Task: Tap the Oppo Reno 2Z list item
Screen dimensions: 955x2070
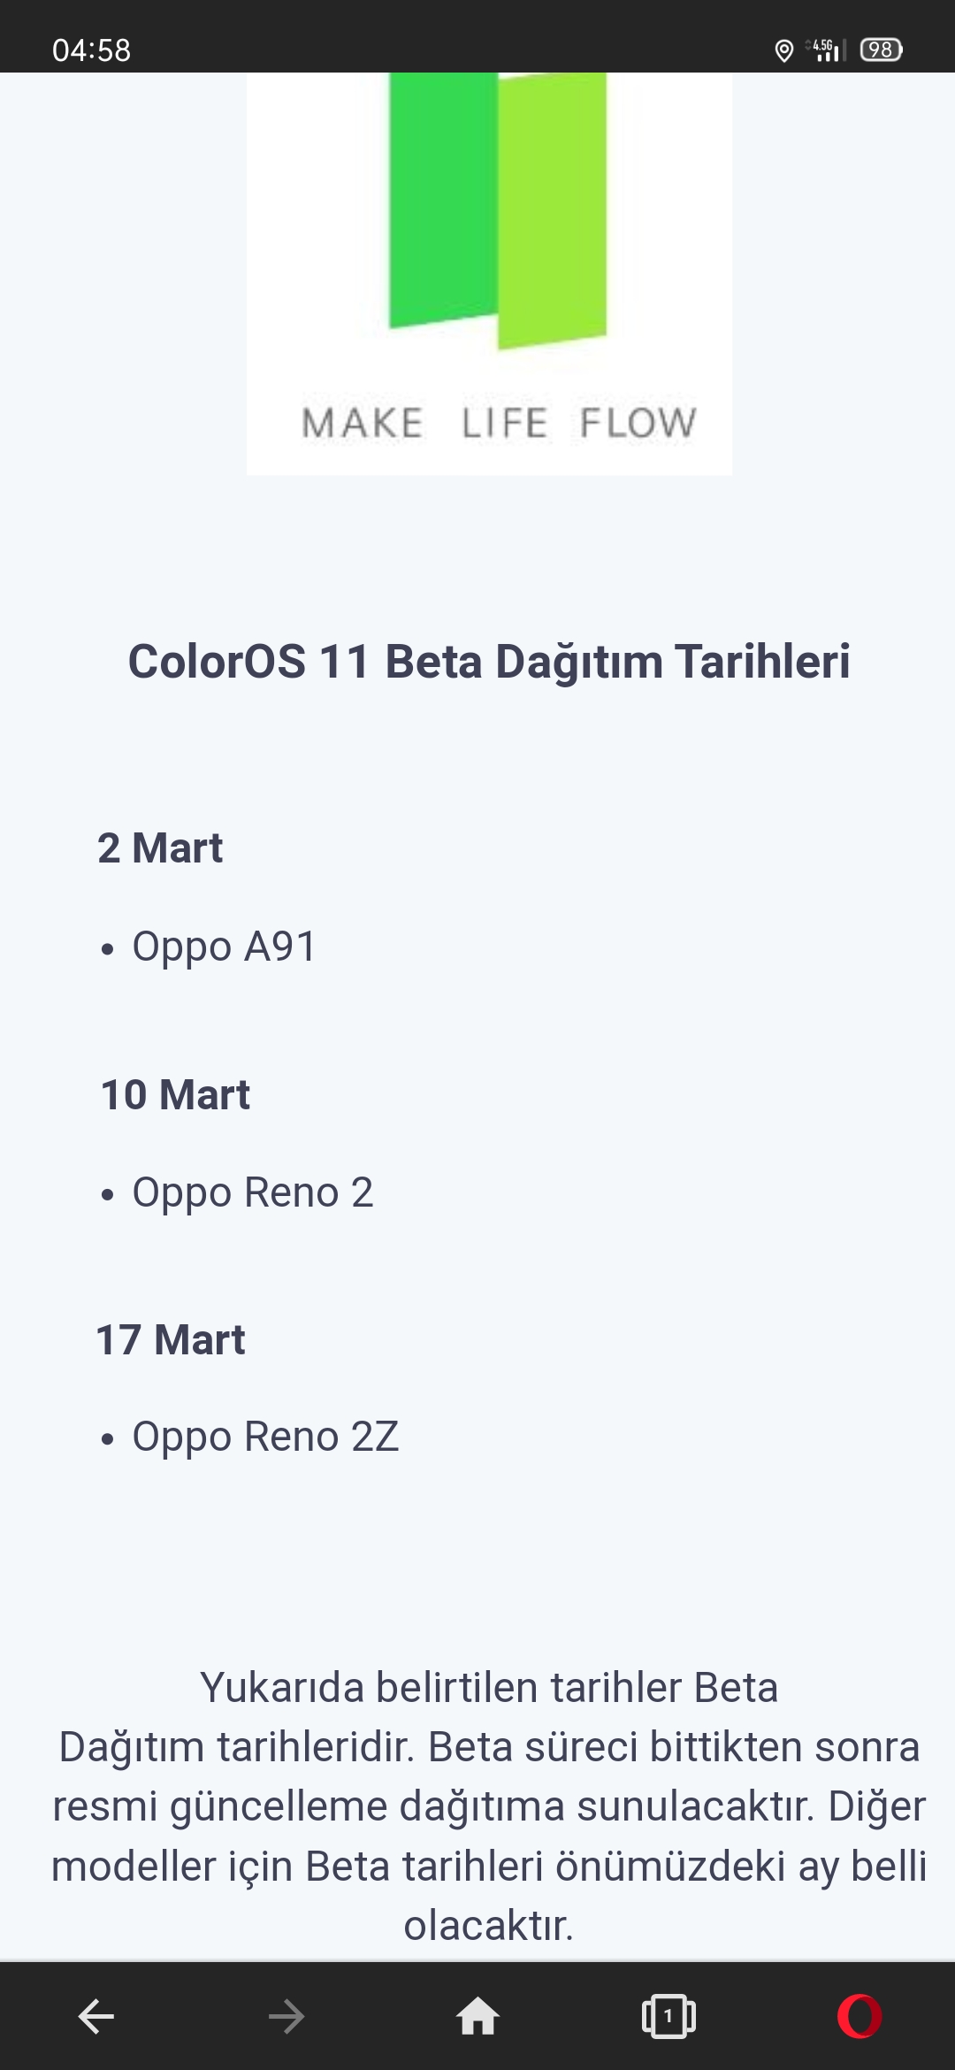Action: [x=265, y=1437]
